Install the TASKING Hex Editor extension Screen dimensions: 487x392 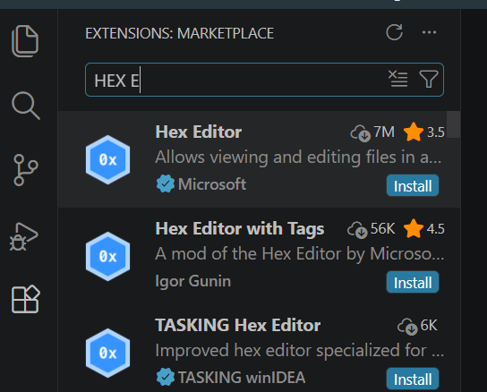(413, 379)
